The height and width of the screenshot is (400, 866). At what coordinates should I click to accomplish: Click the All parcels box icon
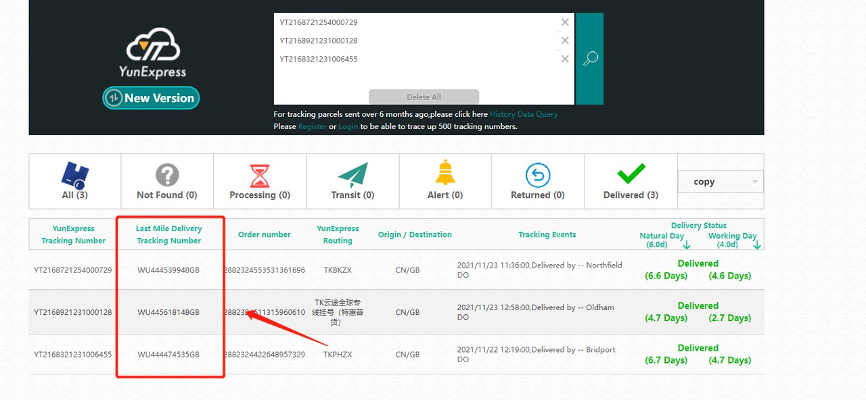(x=74, y=175)
